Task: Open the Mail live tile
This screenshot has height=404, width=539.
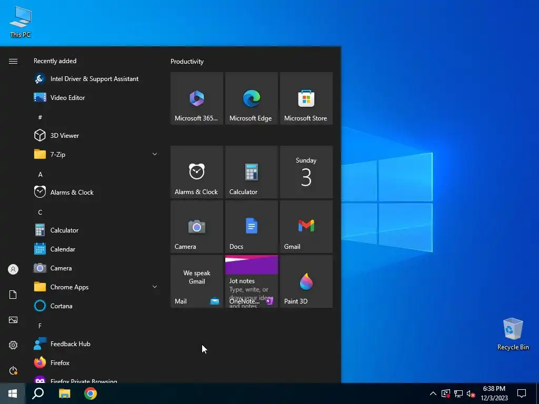Action: click(x=197, y=281)
